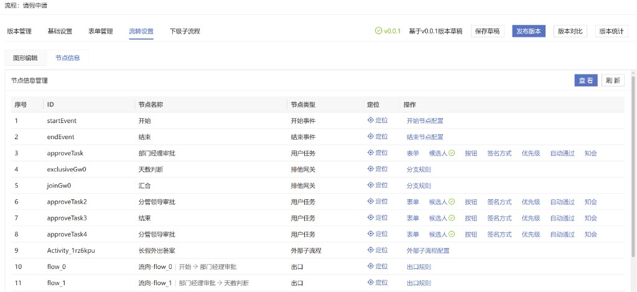The height and width of the screenshot is (292, 637).
Task: Open 表单 for approveTask3 row
Action: pos(413,218)
